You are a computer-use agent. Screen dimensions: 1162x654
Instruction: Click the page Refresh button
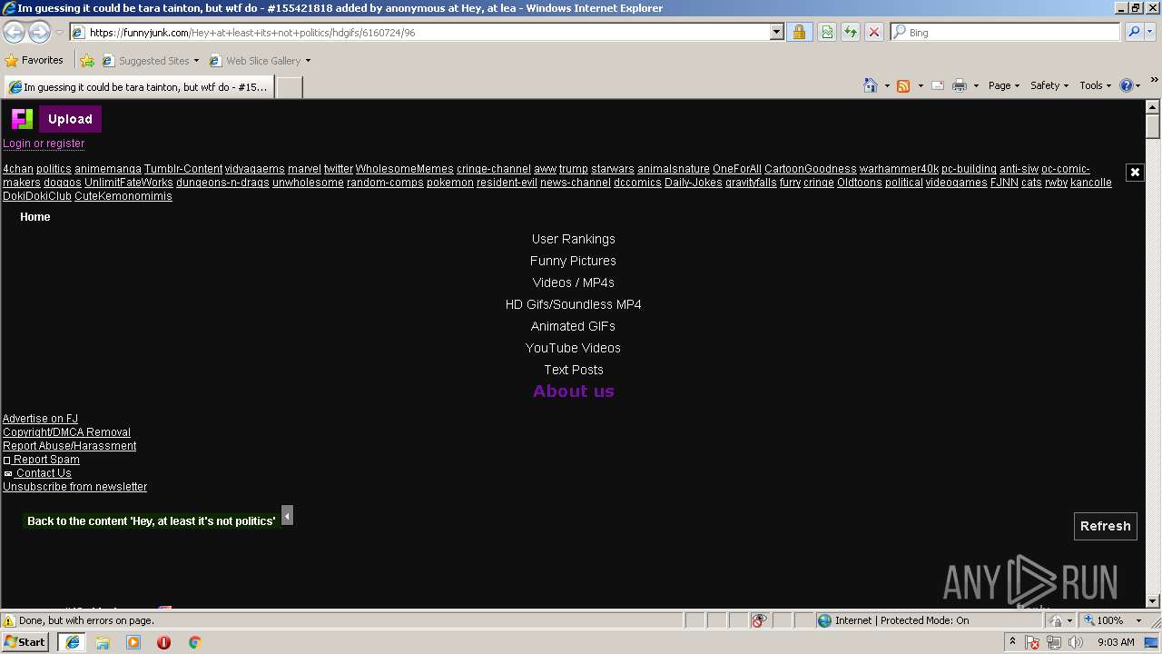point(1106,526)
